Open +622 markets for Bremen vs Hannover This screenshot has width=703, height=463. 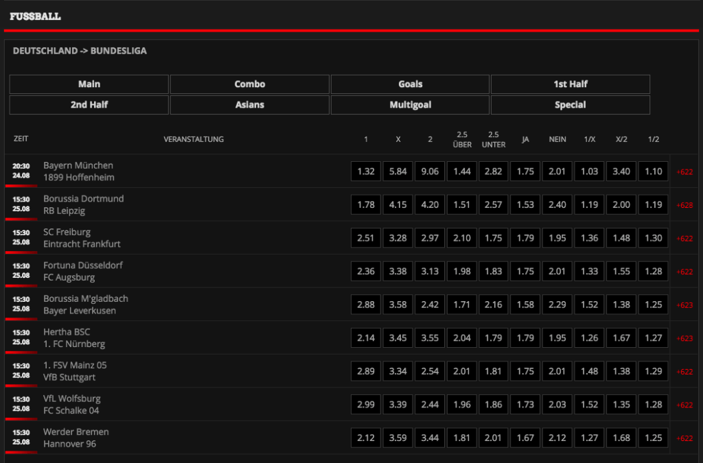[x=684, y=439]
